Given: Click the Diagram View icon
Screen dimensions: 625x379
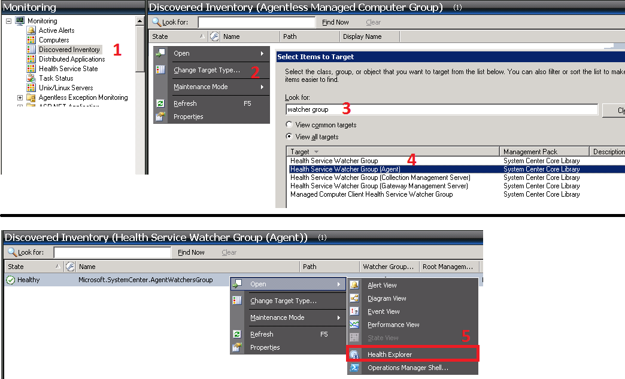Looking at the screenshot, I should click(x=354, y=298).
